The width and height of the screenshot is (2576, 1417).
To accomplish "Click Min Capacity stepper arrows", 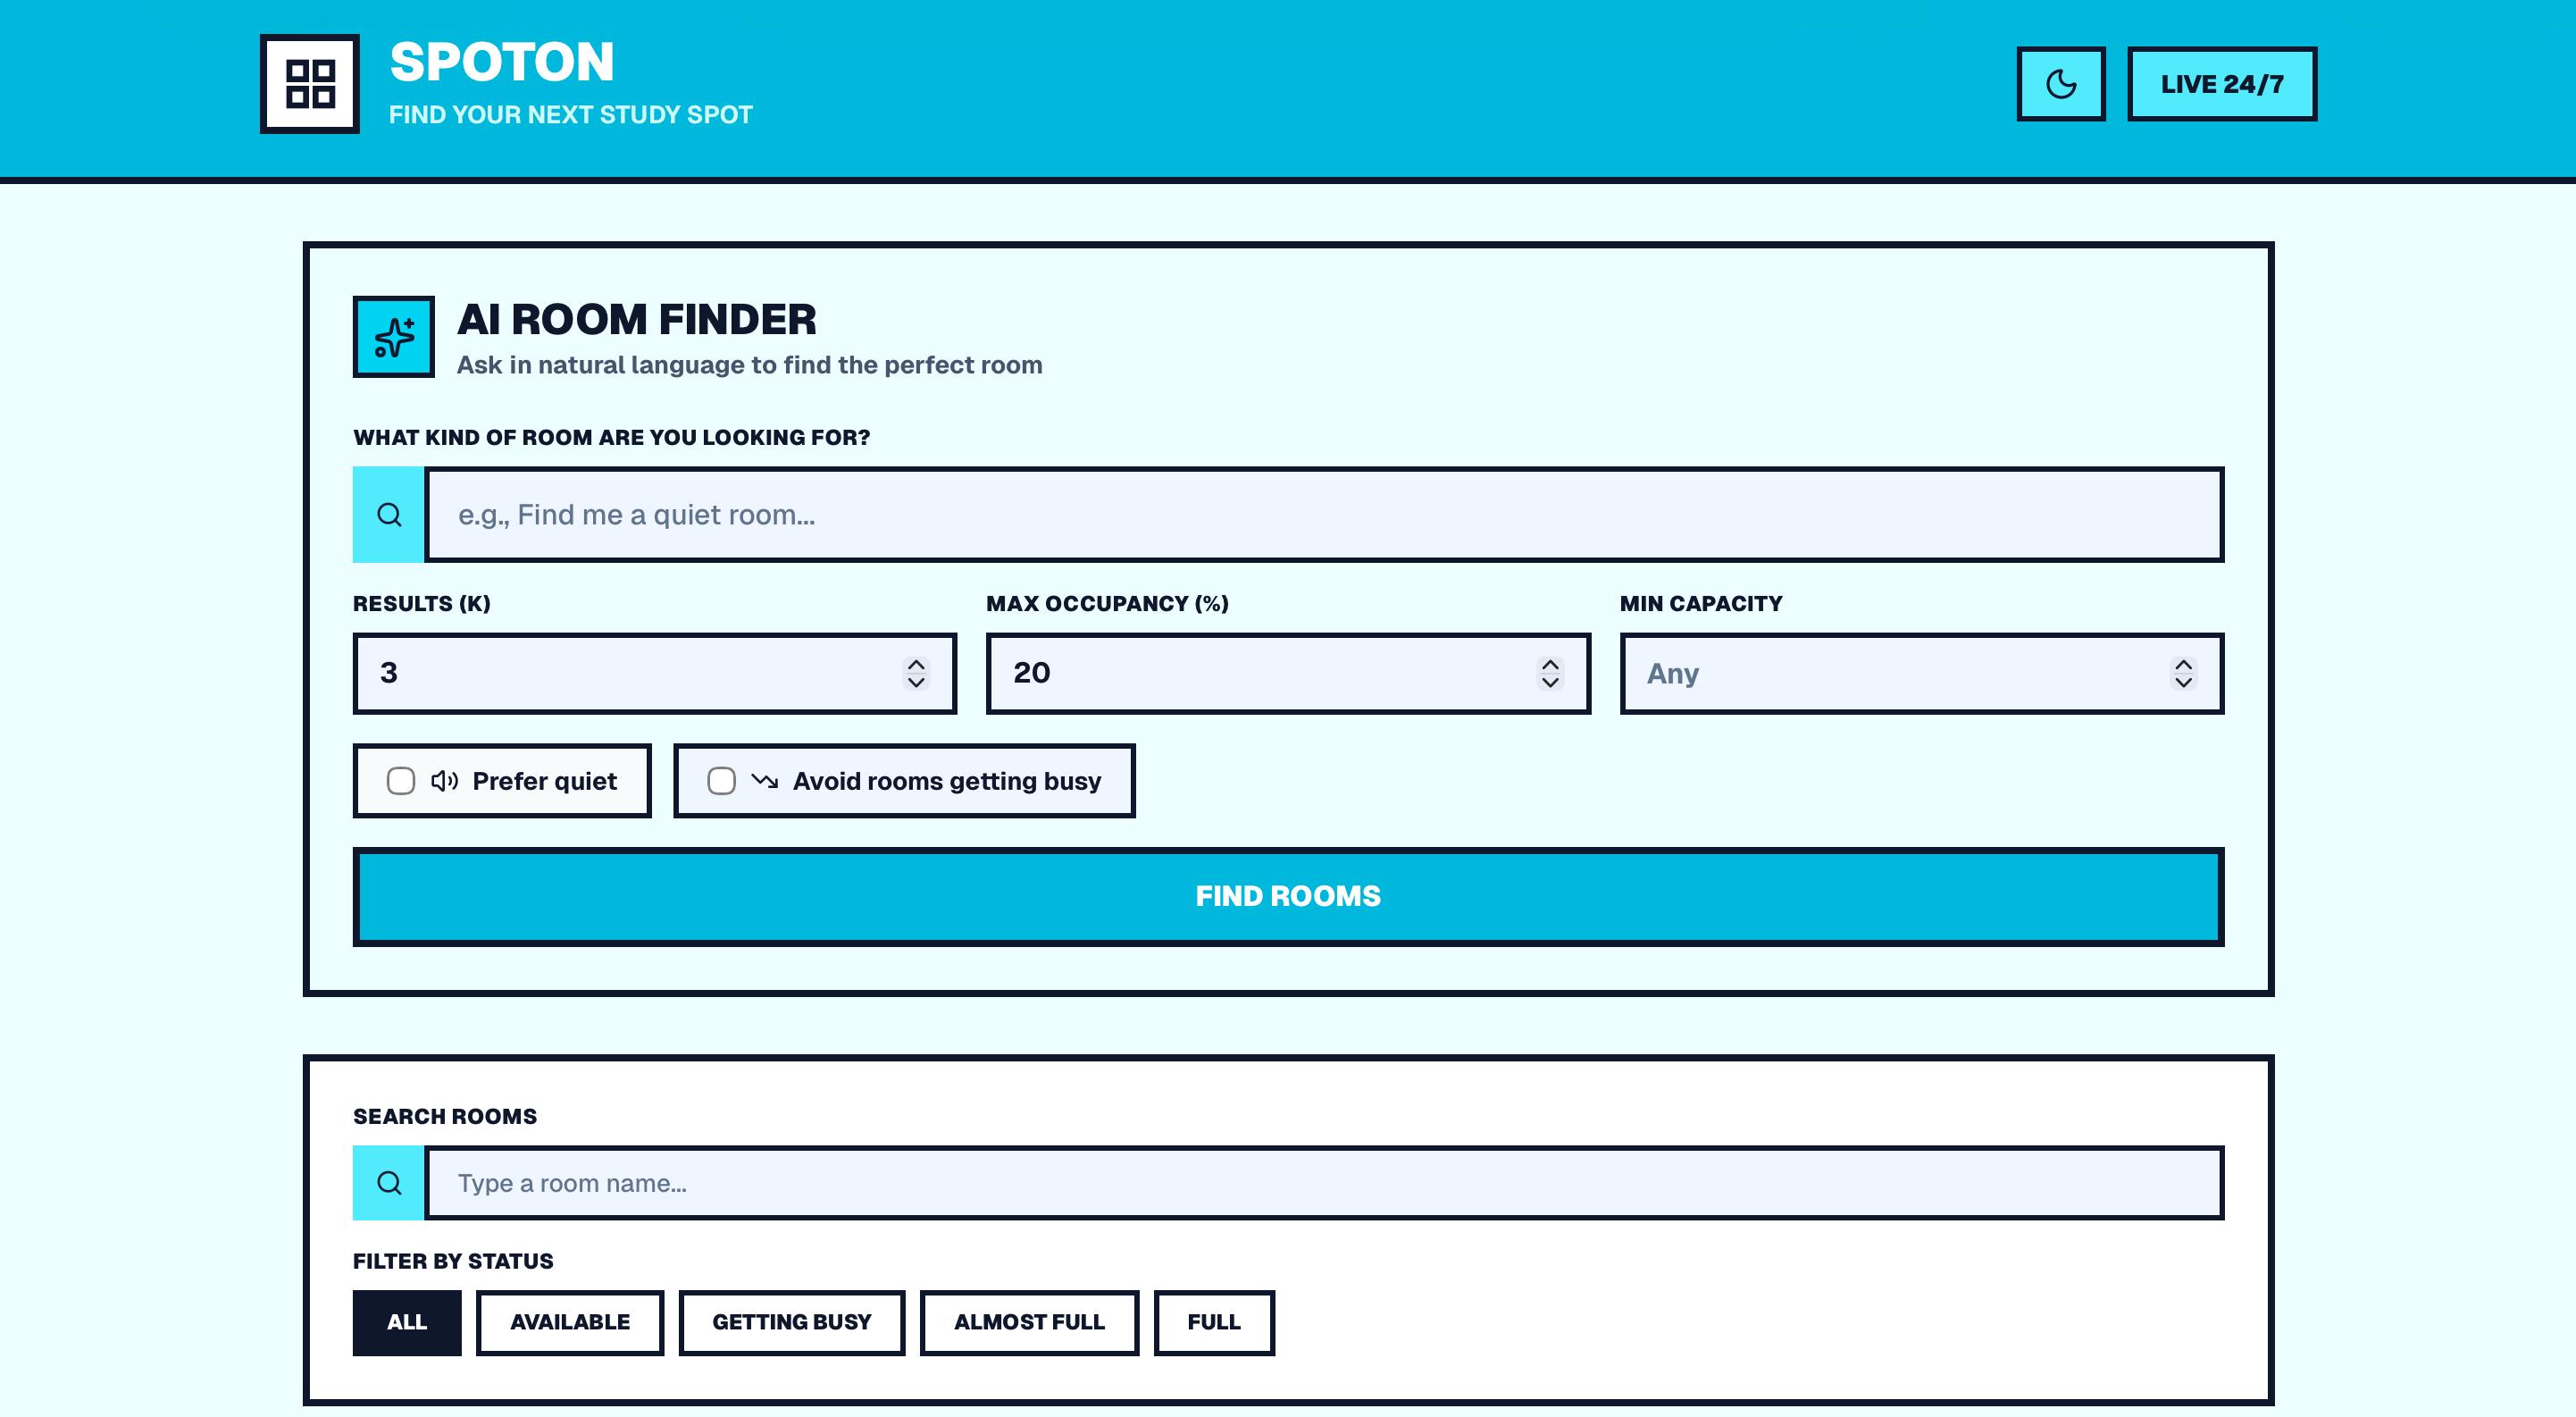I will click(2183, 673).
